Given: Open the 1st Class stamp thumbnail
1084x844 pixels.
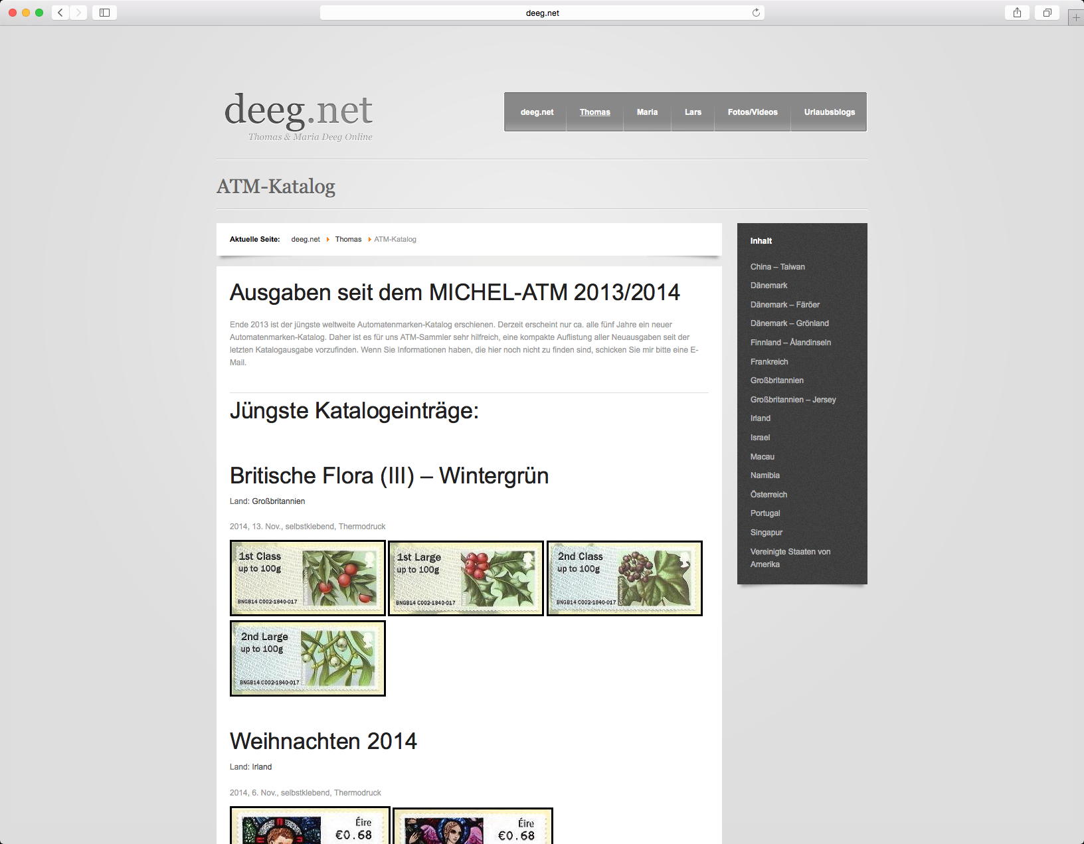Looking at the screenshot, I should [x=308, y=578].
